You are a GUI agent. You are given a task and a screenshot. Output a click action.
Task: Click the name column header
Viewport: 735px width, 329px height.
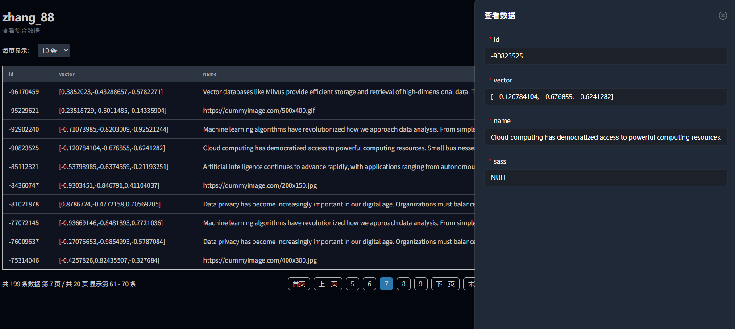[x=210, y=74]
